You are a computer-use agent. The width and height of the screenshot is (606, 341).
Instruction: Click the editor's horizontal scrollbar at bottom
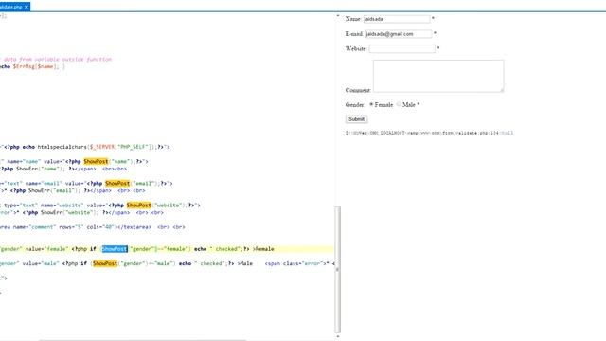coord(142,340)
